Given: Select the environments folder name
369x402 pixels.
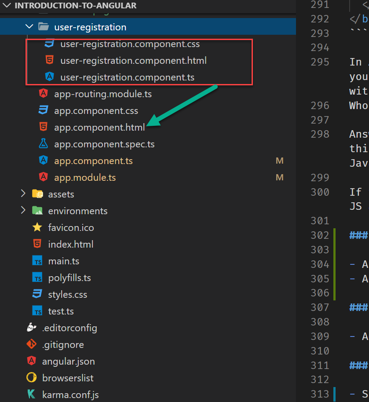Looking at the screenshot, I should [78, 211].
